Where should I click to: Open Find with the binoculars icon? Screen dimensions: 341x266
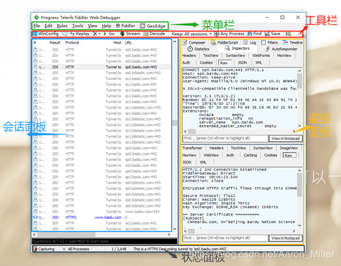tap(249, 34)
